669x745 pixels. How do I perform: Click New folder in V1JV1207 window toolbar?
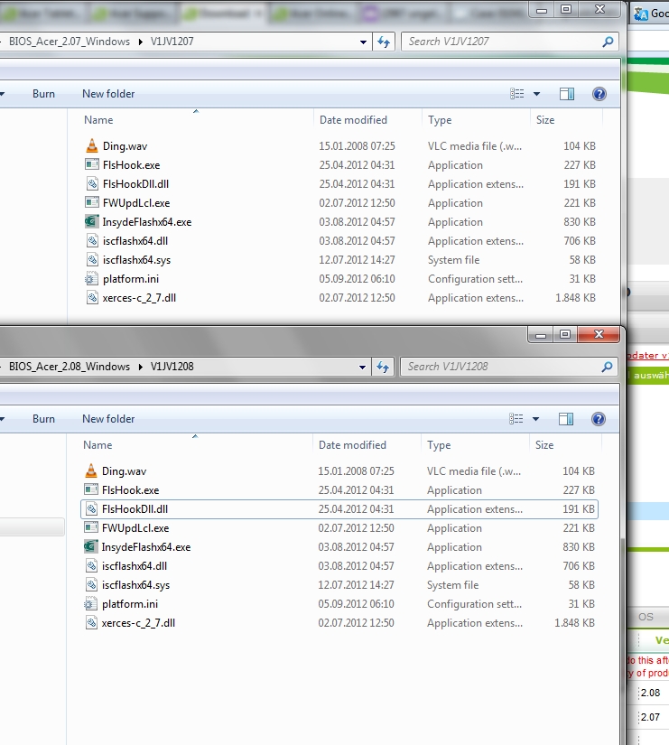108,94
